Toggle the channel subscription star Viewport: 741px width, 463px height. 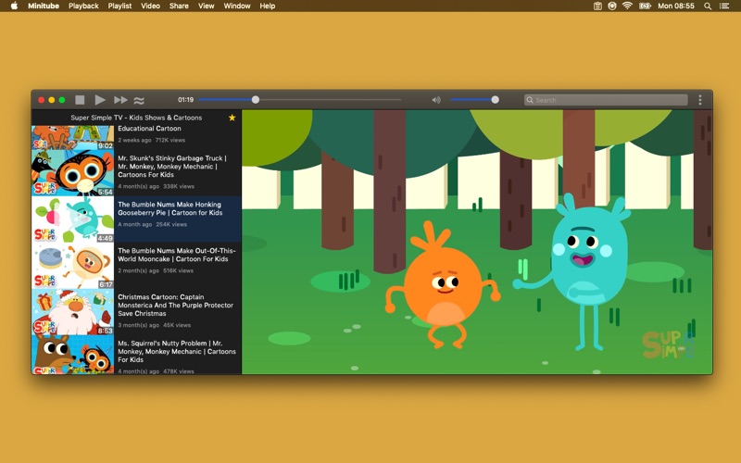click(232, 118)
